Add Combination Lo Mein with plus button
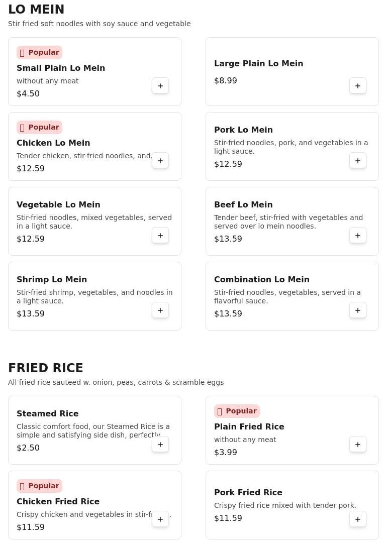387x544 pixels. pyautogui.click(x=358, y=310)
